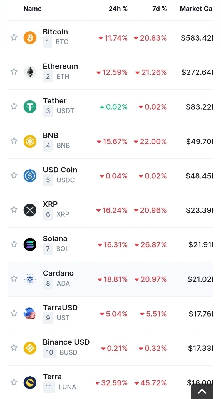221x399 pixels.
Task: Click the Tether green logo icon
Action: click(x=30, y=107)
